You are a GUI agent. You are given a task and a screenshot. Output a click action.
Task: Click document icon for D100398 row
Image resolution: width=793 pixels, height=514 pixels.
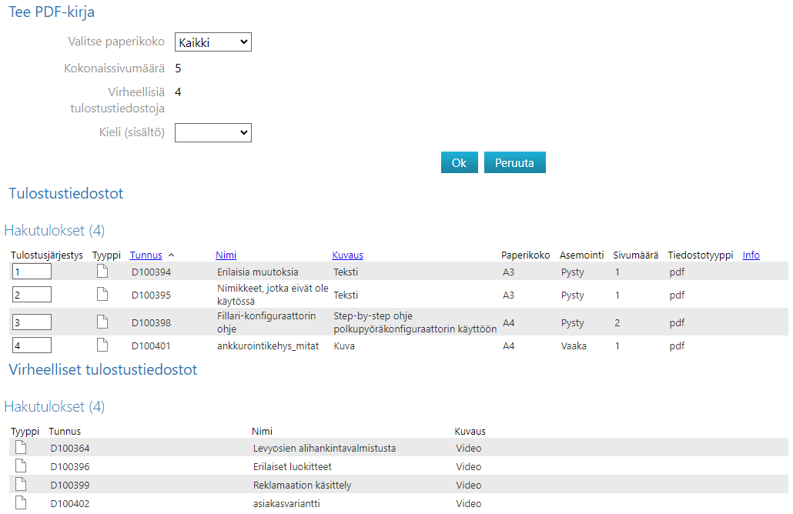coord(102,322)
